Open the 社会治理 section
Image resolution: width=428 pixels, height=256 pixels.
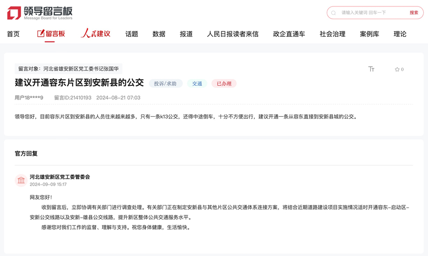(332, 34)
